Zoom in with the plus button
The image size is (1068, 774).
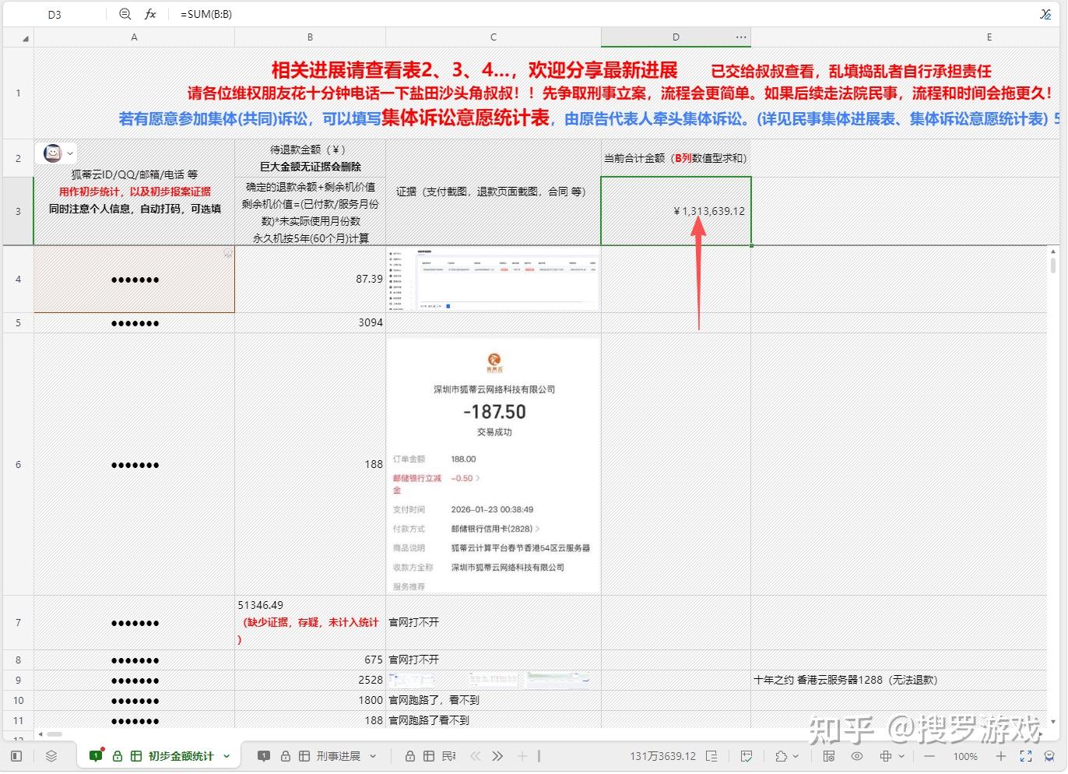[x=1001, y=756]
